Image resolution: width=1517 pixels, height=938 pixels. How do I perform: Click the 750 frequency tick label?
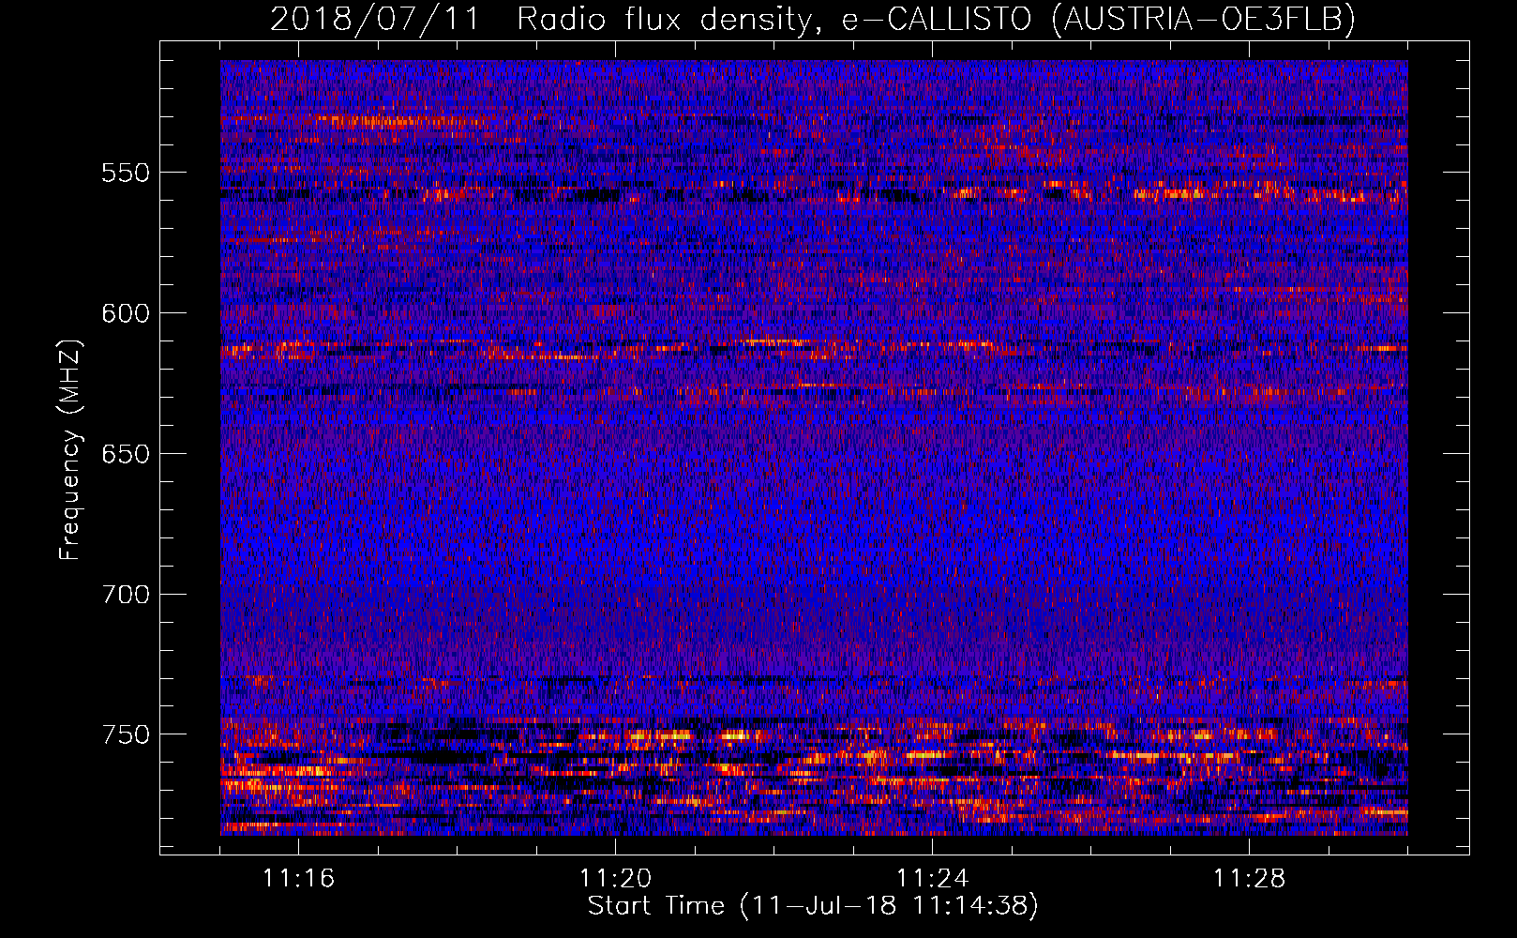click(126, 734)
